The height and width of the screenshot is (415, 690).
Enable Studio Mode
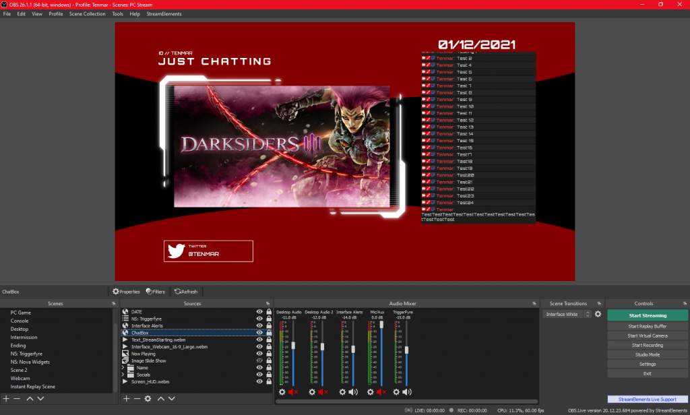point(648,355)
